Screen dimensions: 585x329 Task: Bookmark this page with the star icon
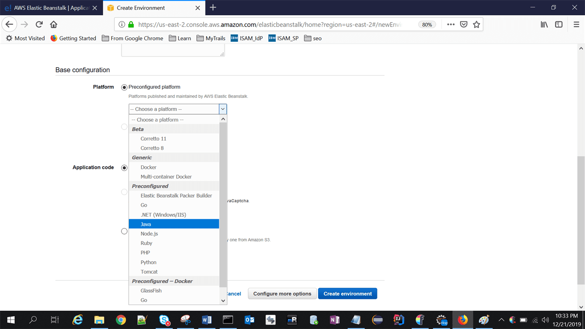[x=477, y=24]
